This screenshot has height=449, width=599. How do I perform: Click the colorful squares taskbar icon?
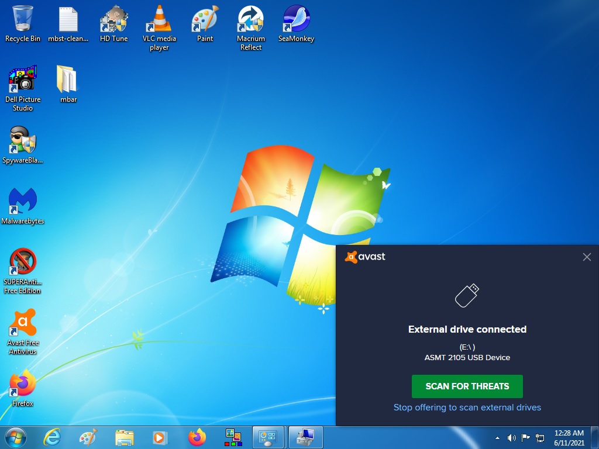233,437
